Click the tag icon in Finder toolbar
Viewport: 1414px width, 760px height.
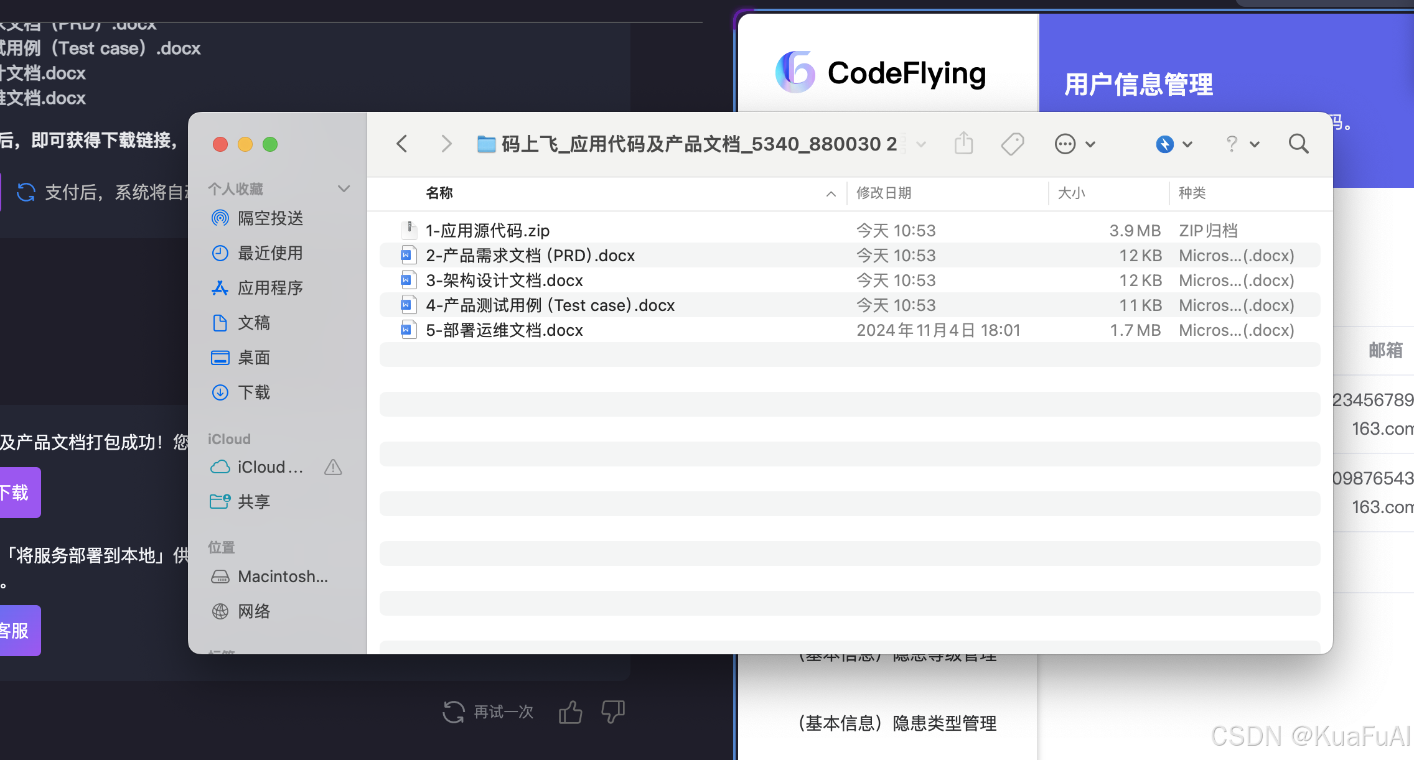coord(1013,144)
